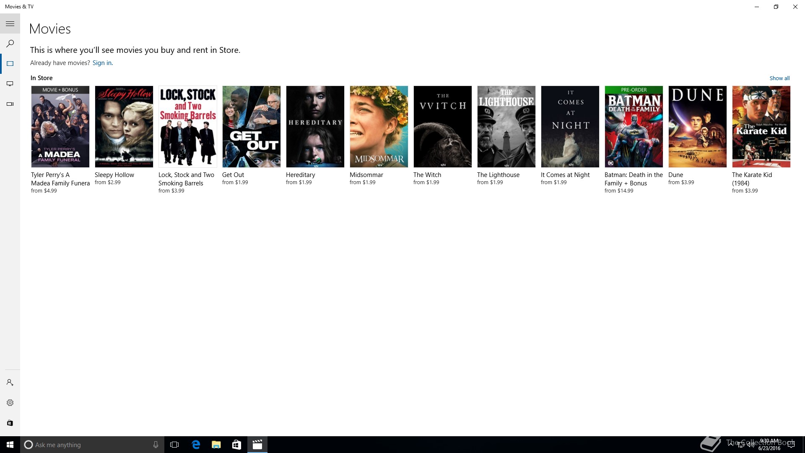805x453 pixels.
Task: Launch Microsoft Edge from the taskbar
Action: [x=196, y=445]
